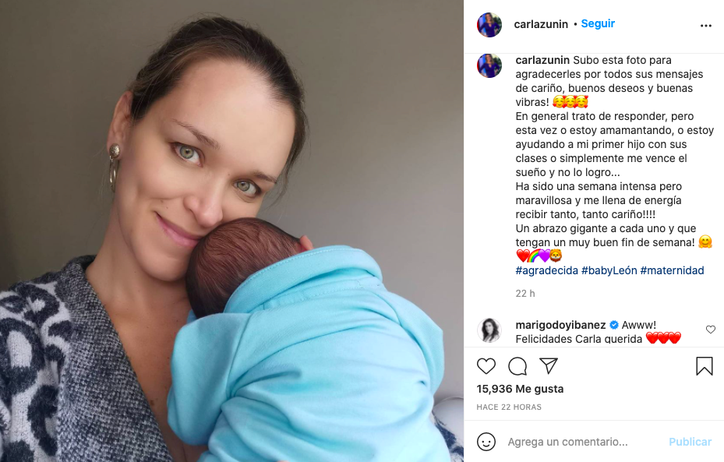Screen dimensions: 724x462
Task: Open carlazunin's header profile picture
Action: tap(489, 24)
